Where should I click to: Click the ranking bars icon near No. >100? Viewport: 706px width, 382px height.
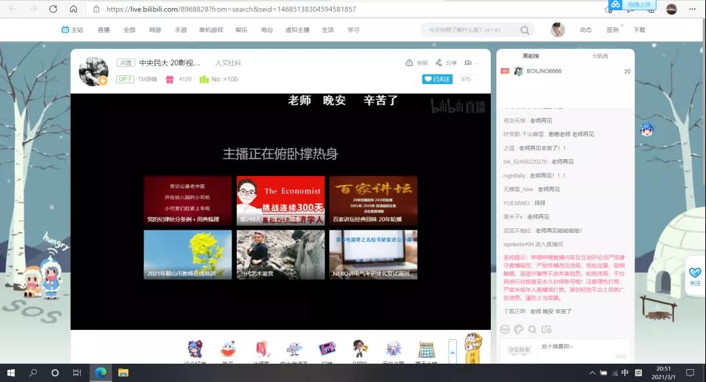click(x=204, y=79)
